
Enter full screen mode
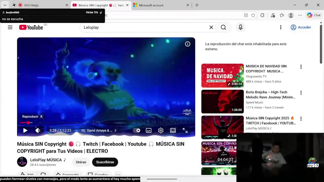coord(185,130)
